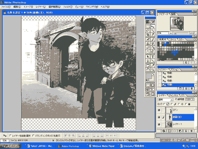Open the opacity (不透明度) slider arrow

pos(193,99)
